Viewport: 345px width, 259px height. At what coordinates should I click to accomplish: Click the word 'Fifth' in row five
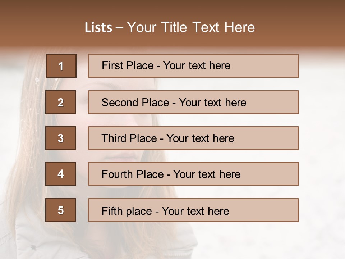(111, 211)
